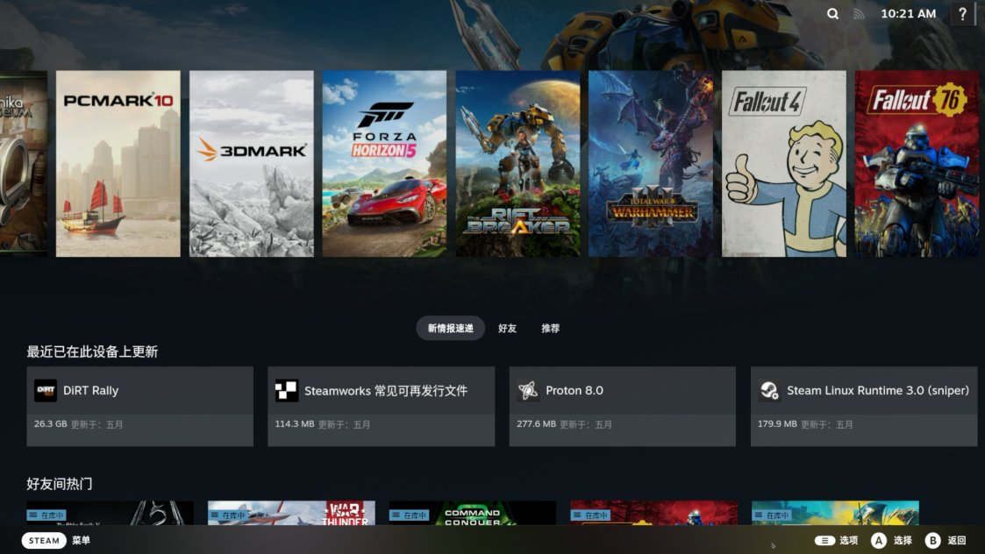Screen dimensions: 985x554
Task: Open the War Thunder friends-popular thumbnail
Action: (291, 514)
